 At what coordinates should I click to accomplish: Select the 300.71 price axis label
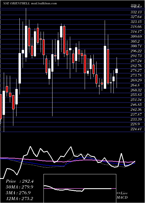136,46
